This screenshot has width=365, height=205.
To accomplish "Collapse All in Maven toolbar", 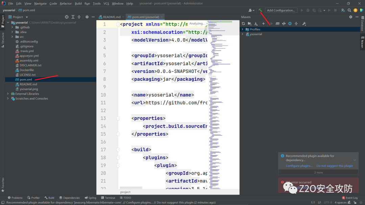I will tap(296, 24).
